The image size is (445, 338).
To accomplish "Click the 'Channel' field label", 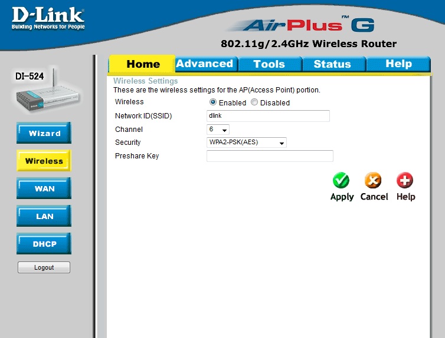I will point(129,130).
